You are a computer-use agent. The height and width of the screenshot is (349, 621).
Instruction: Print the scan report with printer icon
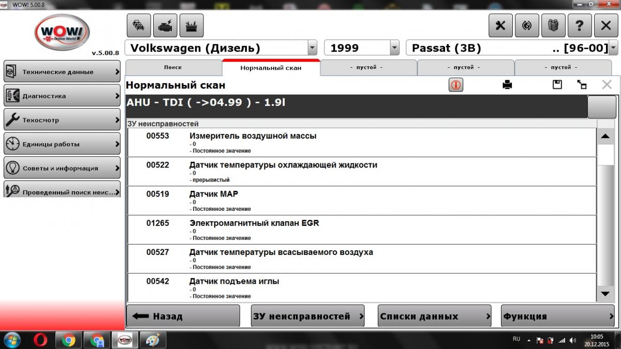(x=507, y=85)
